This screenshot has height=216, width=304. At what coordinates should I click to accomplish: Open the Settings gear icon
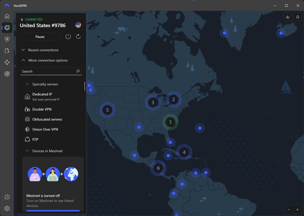(x=7, y=209)
